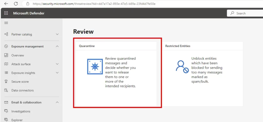Click the search magnifier icon
The image size is (263, 122).
click(x=232, y=13)
